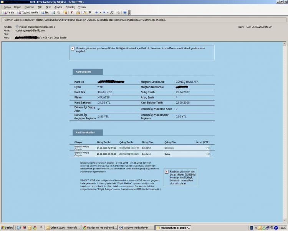The height and width of the screenshot is (231, 288).
Task: Click the message scrollbar up arrow
Action: tap(284, 44)
